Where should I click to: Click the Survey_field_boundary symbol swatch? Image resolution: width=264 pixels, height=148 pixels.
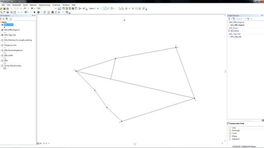tap(5, 68)
